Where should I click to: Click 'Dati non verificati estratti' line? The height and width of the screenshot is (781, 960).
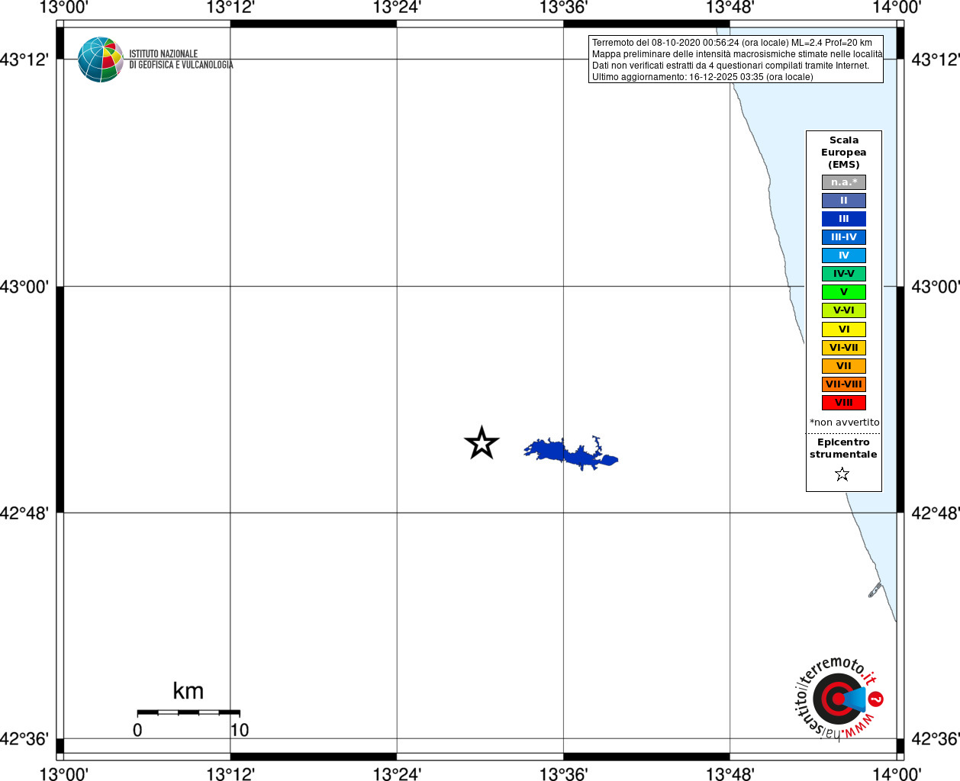point(730,66)
